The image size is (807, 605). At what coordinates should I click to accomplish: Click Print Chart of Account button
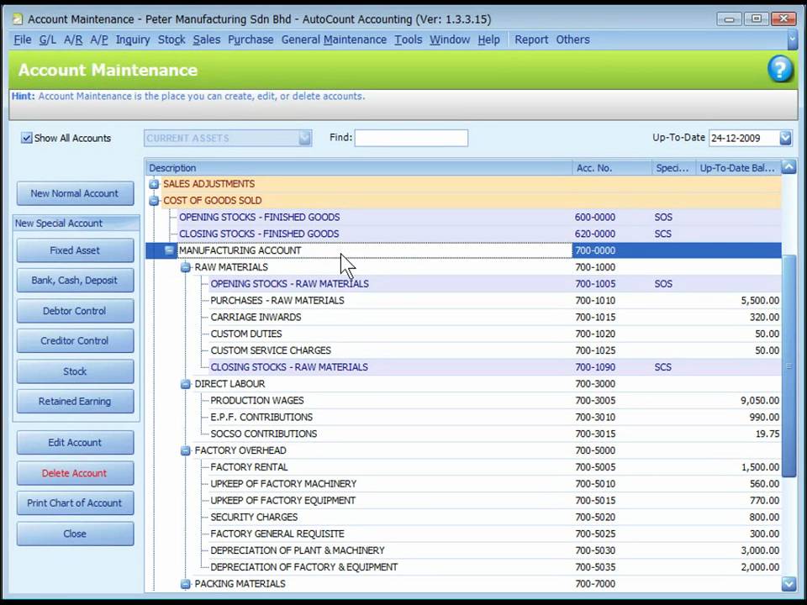click(75, 503)
